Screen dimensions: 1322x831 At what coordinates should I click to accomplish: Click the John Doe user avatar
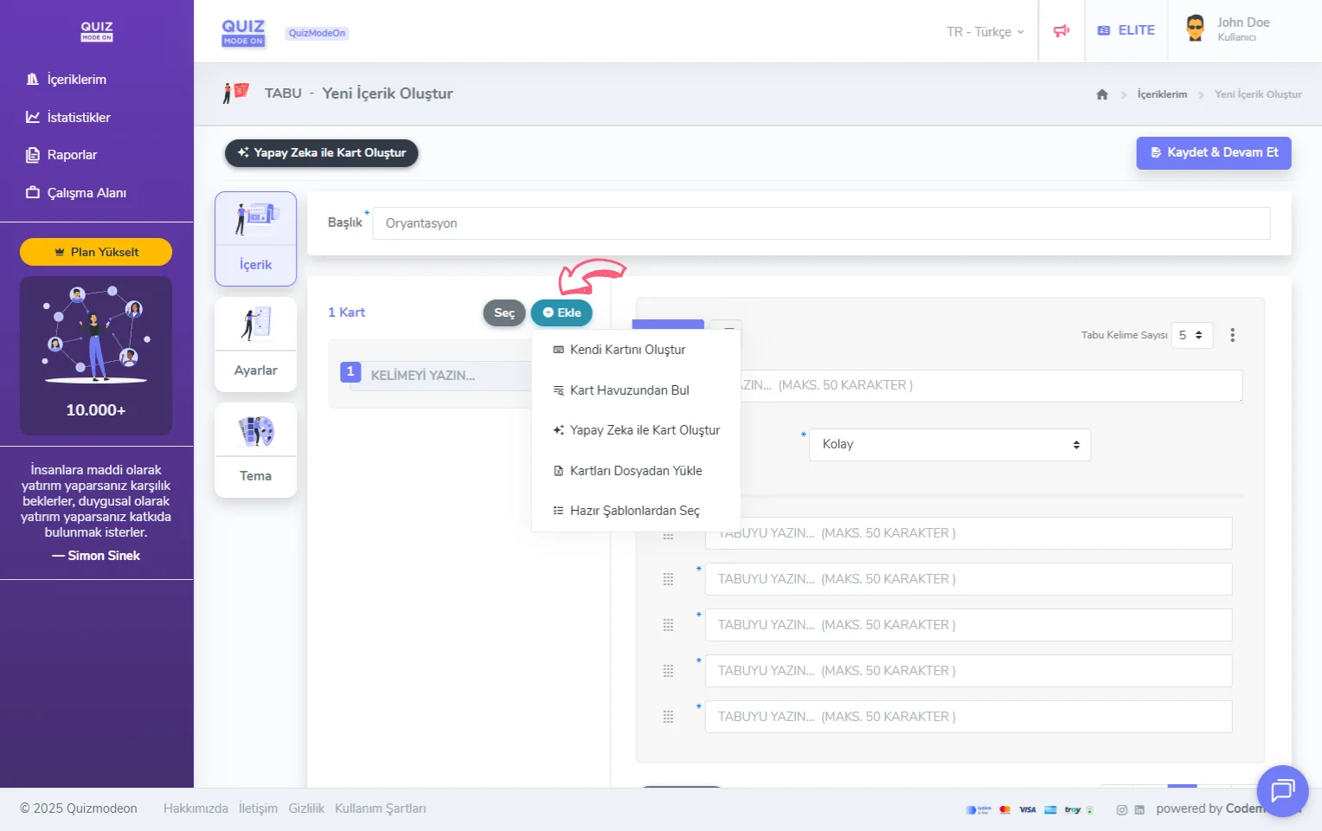coord(1195,29)
